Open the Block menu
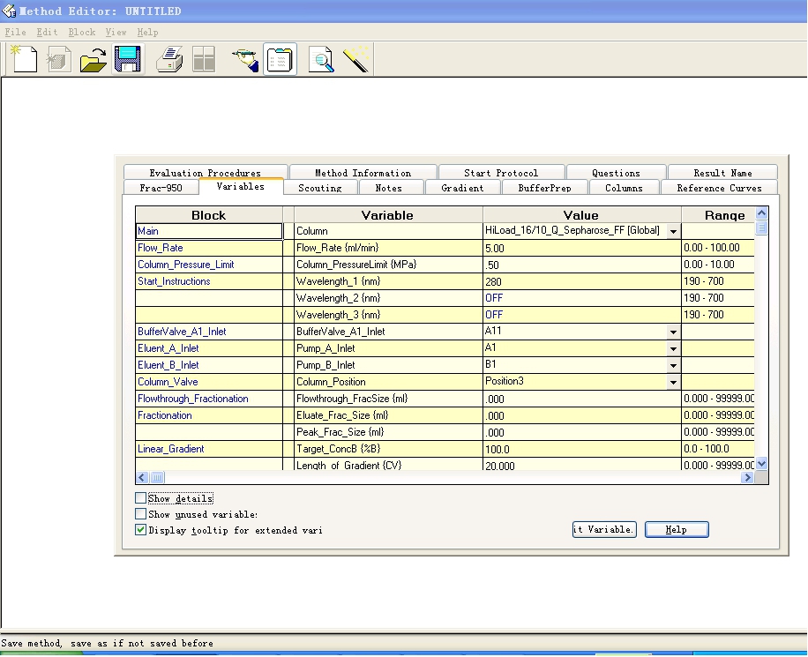Screen dimensions: 808x657 (81, 32)
